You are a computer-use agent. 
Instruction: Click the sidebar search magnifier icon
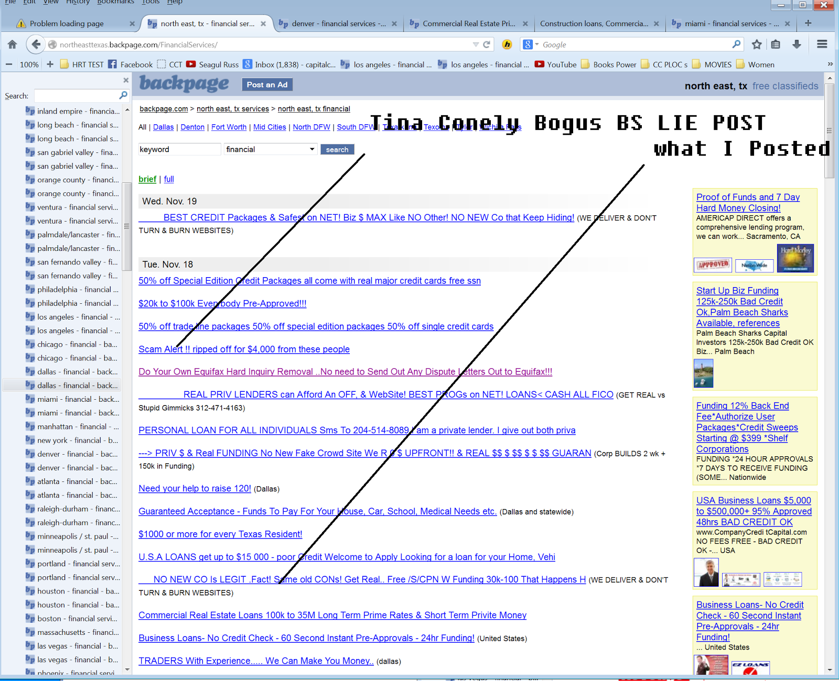click(x=123, y=95)
